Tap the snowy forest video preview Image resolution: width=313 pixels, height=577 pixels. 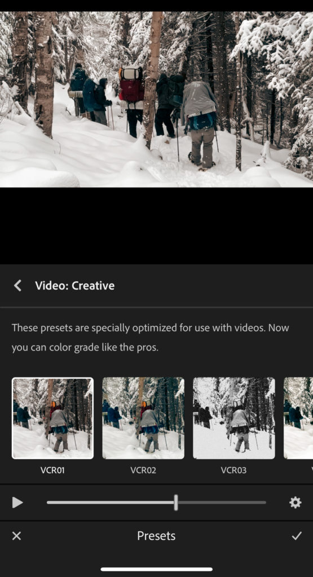pyautogui.click(x=157, y=99)
